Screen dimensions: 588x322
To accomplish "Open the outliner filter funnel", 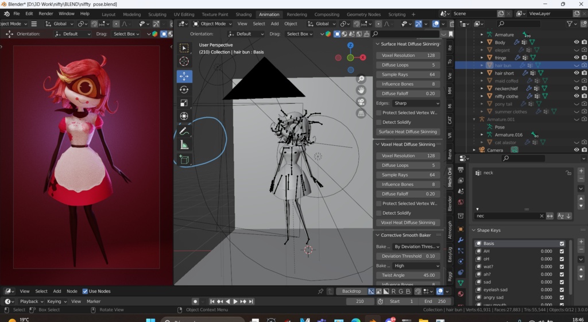I will 570,24.
